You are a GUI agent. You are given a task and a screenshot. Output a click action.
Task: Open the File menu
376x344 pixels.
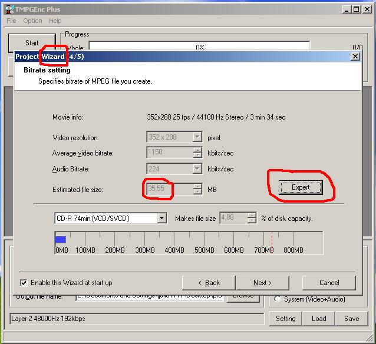coord(11,21)
